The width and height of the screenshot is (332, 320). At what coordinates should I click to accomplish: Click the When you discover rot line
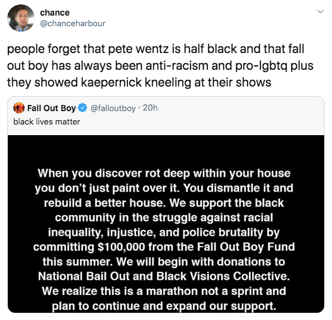coord(164,173)
